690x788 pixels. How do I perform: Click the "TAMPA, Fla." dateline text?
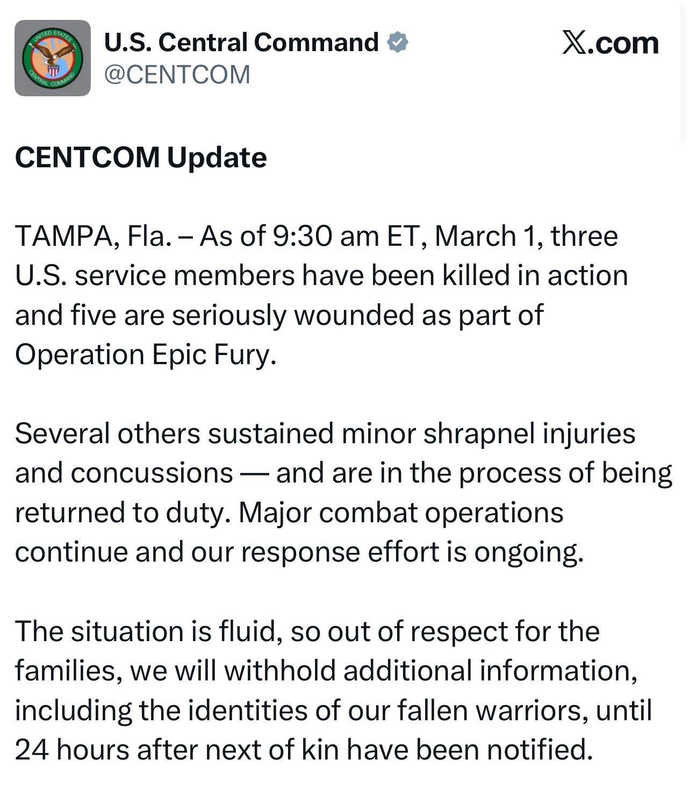coord(92,236)
